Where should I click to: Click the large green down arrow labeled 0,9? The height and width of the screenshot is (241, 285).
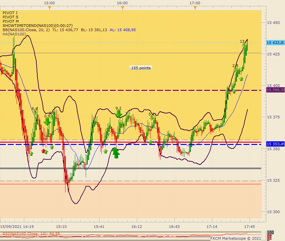pos(47,122)
